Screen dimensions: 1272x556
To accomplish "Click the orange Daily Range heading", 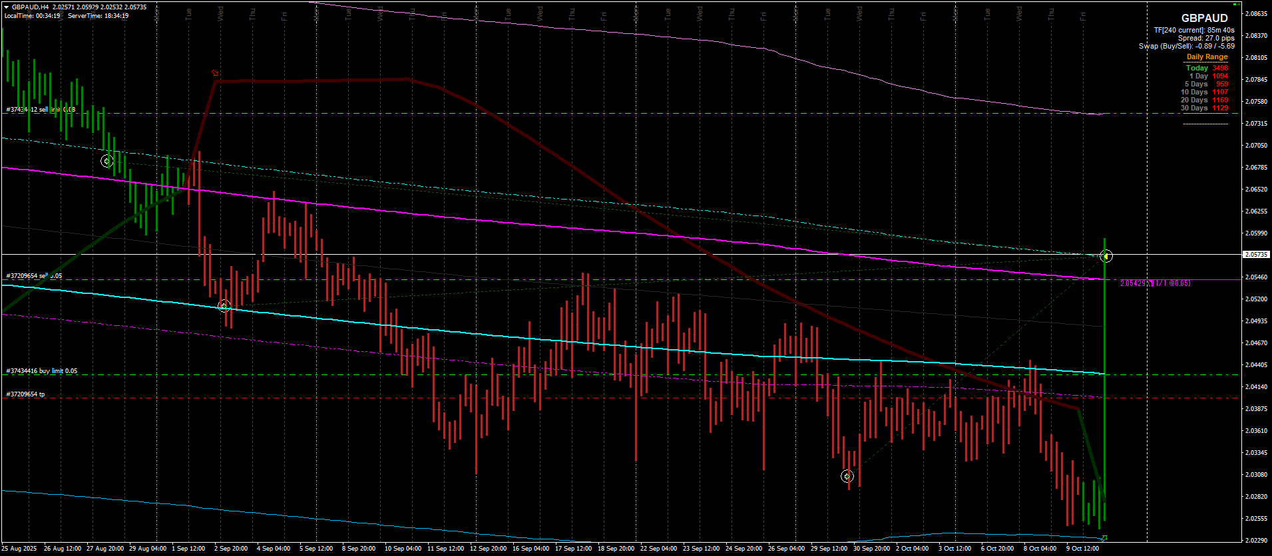I will tap(1207, 57).
